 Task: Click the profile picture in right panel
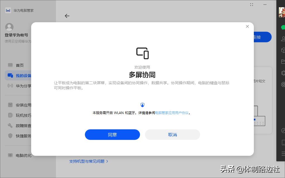tap(282, 12)
